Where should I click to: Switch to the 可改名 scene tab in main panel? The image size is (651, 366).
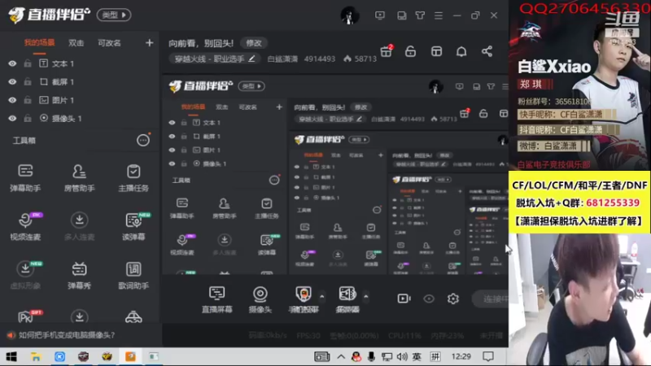[x=109, y=43]
